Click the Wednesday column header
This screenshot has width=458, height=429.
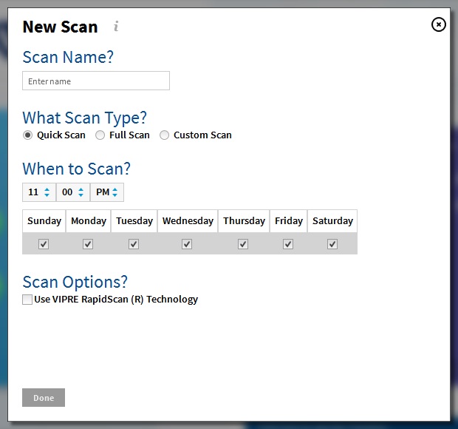pyautogui.click(x=188, y=221)
